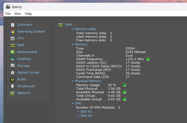Click green graph icon beside Available Physical
The height and width of the screenshot is (123, 187).
point(125,92)
